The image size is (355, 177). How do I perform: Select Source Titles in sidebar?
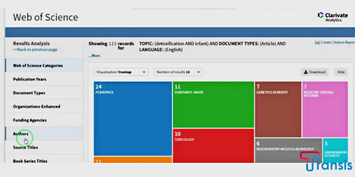point(25,147)
